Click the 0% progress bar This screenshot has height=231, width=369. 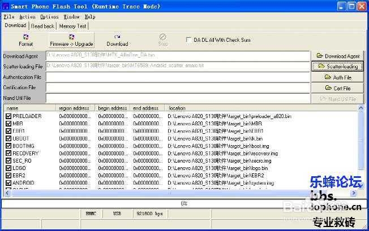(183, 203)
